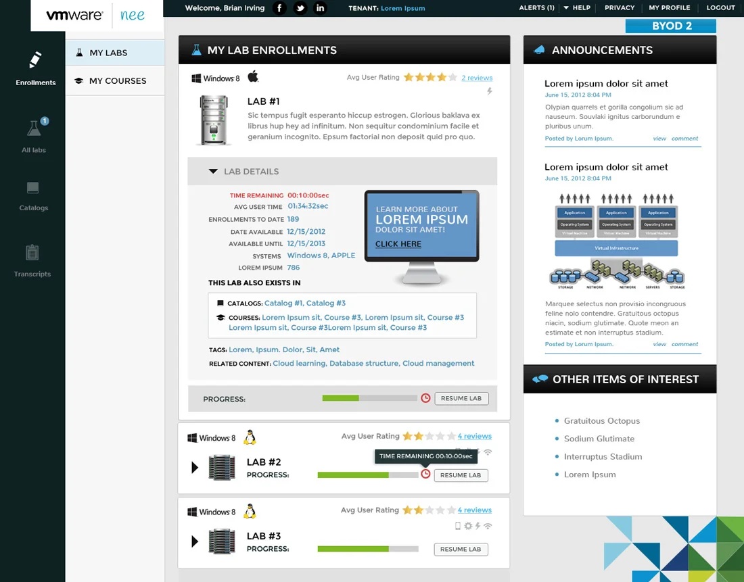This screenshot has width=744, height=582.
Task: Click the Windows 8 icon for Lab #3
Action: (x=212, y=512)
